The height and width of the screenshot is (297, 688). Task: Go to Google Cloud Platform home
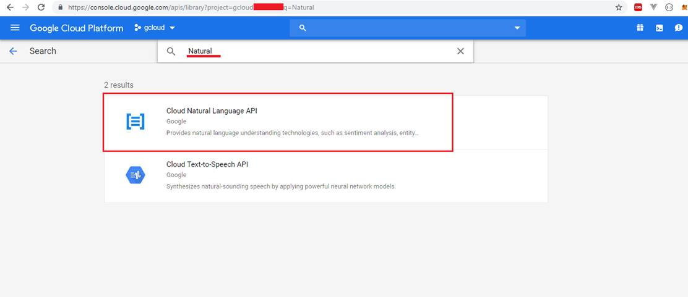[76, 28]
